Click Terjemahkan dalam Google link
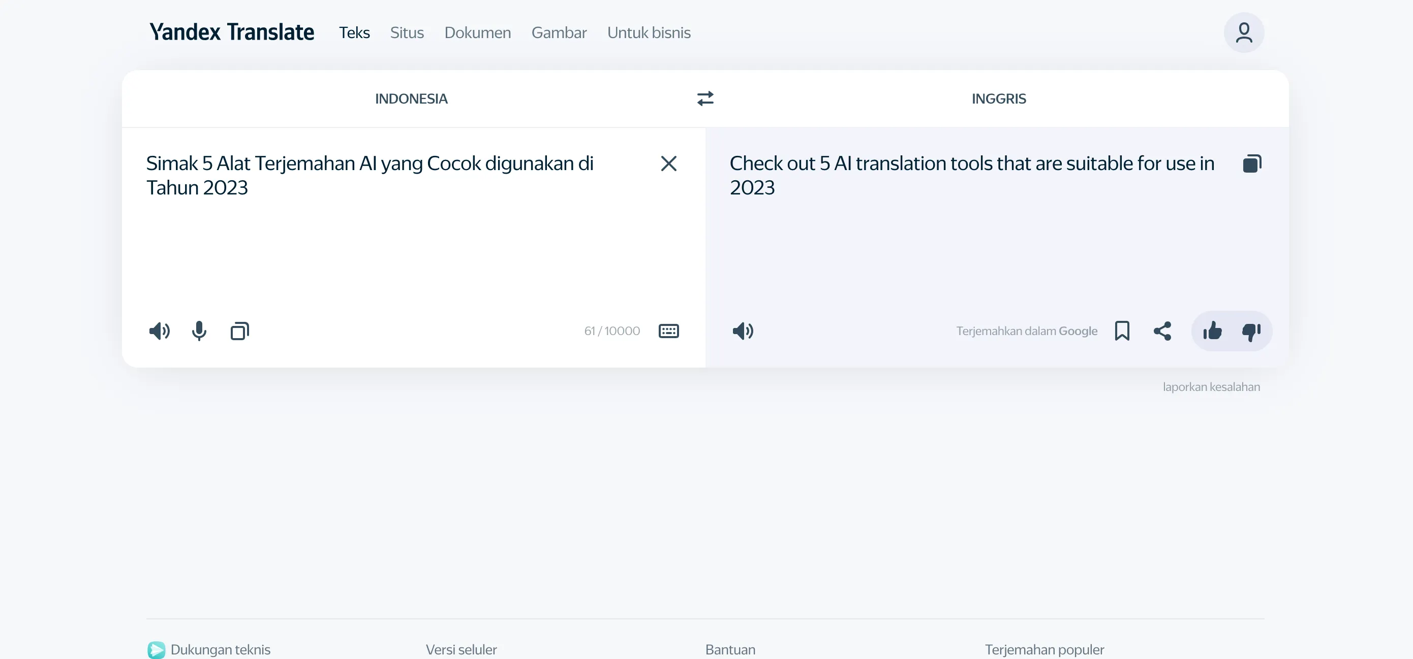Viewport: 1413px width, 659px height. [1026, 331]
